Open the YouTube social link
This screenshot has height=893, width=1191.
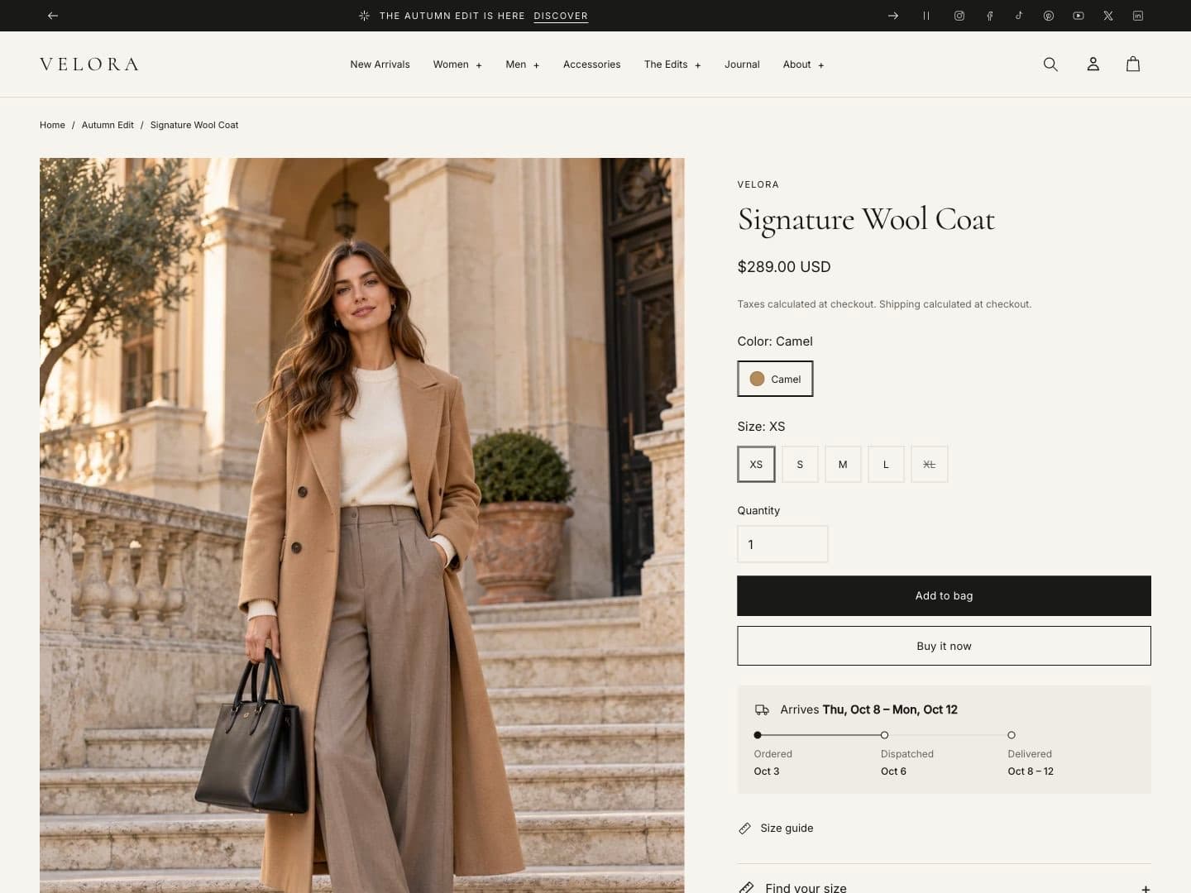[x=1079, y=16]
